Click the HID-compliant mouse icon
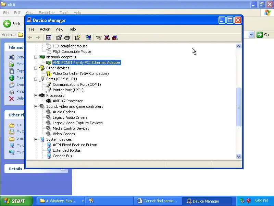The height and width of the screenshot is (206, 274). pyautogui.click(x=49, y=46)
